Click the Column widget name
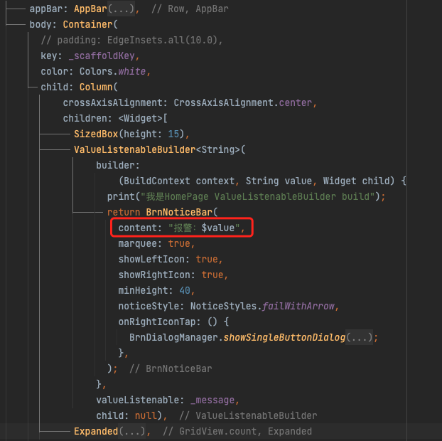The height and width of the screenshot is (441, 442). tap(96, 87)
